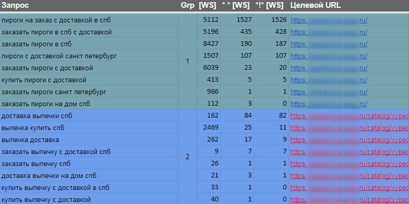Open the URL link in the 'заказать пироги в спб' row
The height and width of the screenshot is (204, 409).
click(x=329, y=44)
